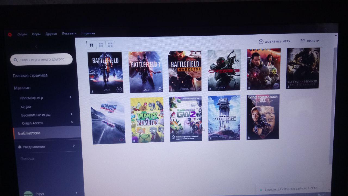Open the Origin menu
The width and height of the screenshot is (348, 196).
pyautogui.click(x=22, y=34)
